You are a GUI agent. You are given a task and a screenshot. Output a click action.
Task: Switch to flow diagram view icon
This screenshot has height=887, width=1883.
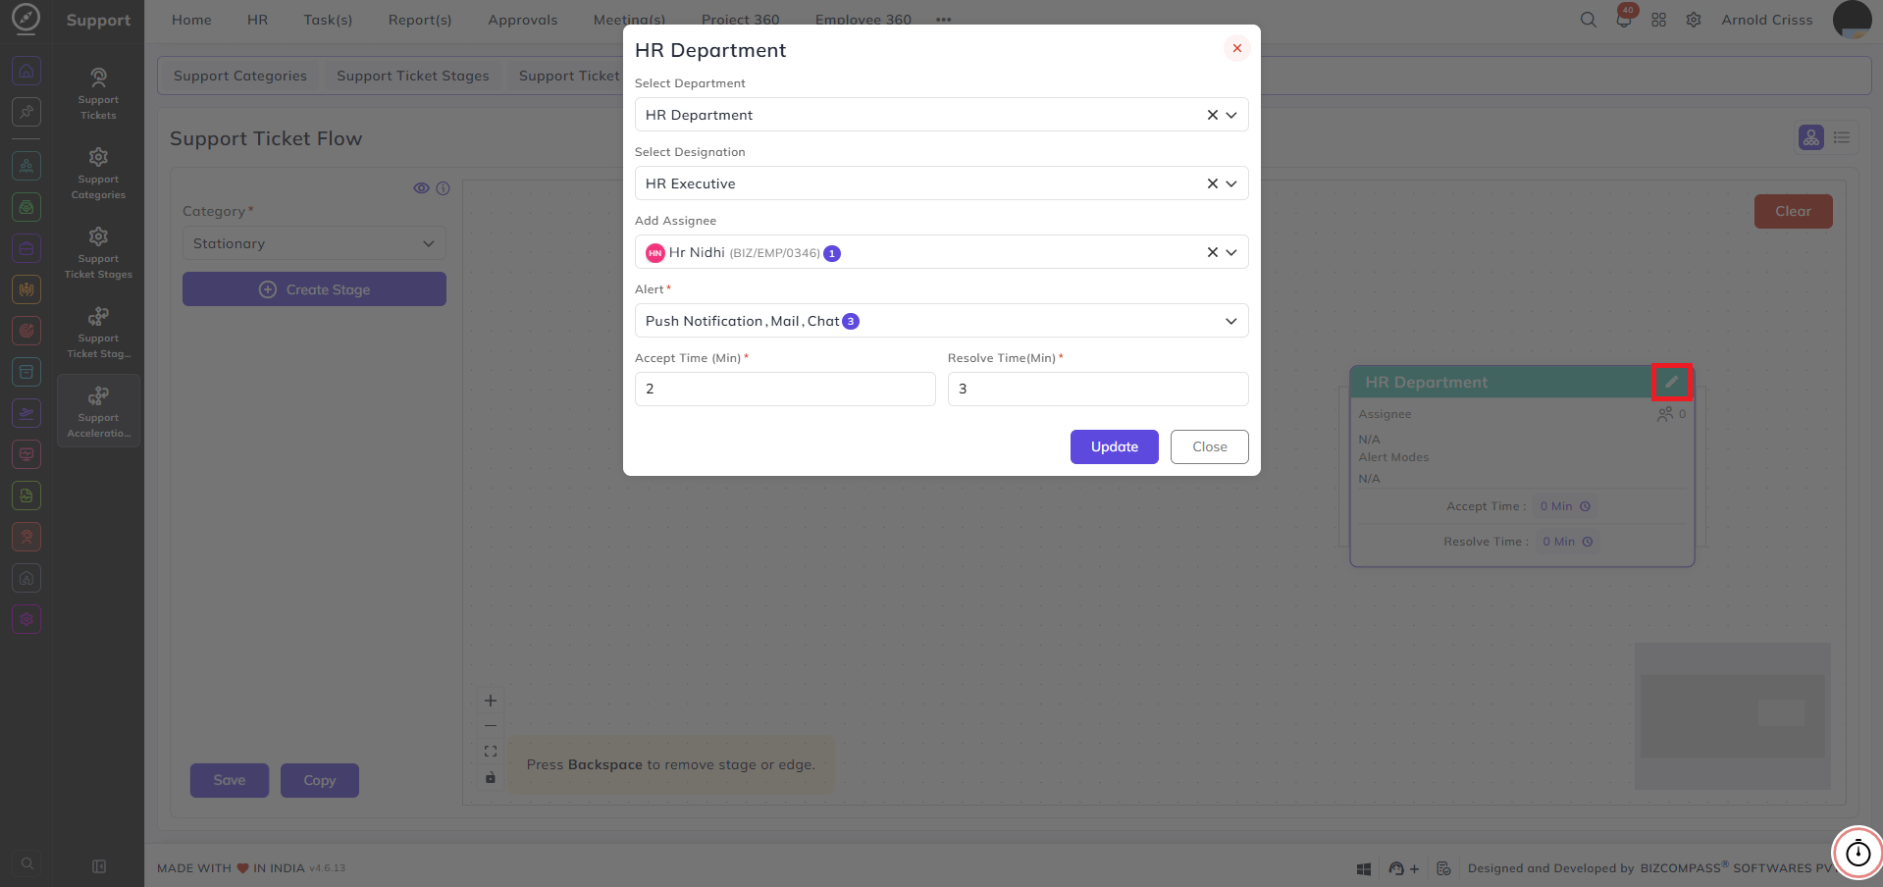1811,137
